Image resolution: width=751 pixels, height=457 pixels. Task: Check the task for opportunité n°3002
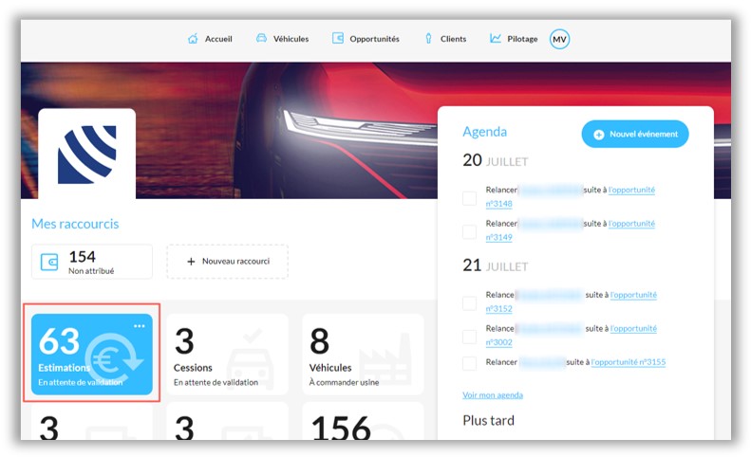[469, 337]
